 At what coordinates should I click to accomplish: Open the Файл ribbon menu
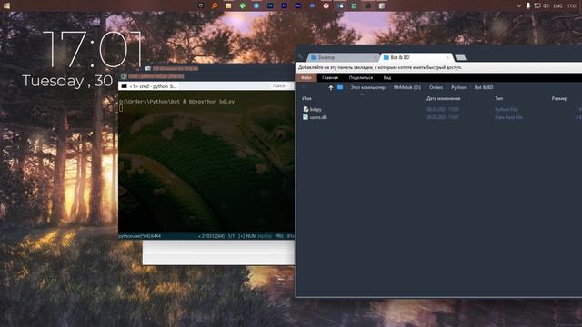click(x=306, y=77)
